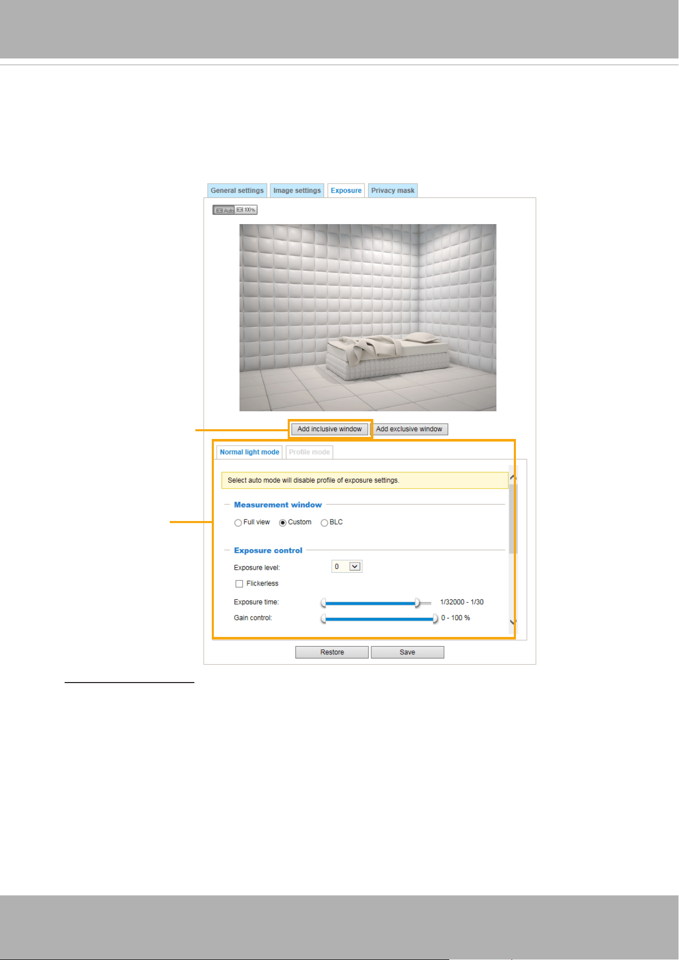Click the Gain control slider right handle
This screenshot has width=679, height=960.
coord(435,619)
